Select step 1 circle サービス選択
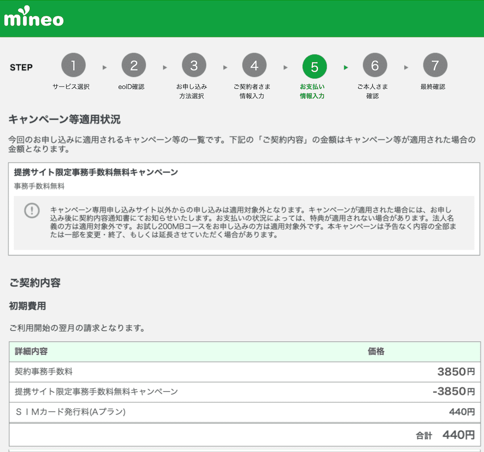Screen dimensions: 484x452 [x=73, y=65]
